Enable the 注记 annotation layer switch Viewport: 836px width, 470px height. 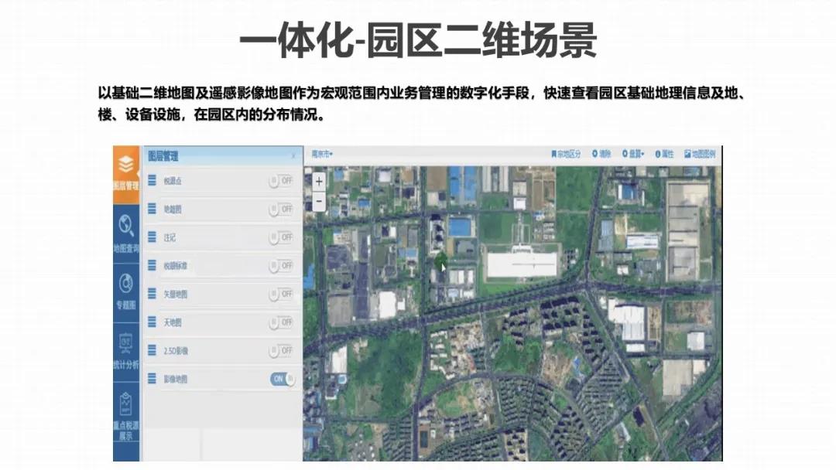(x=281, y=237)
